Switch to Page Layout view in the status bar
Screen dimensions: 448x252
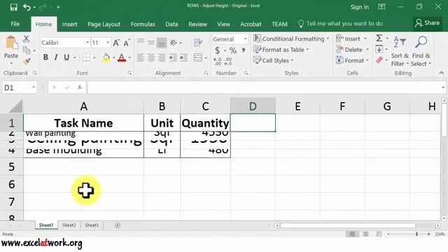[x=365, y=234]
